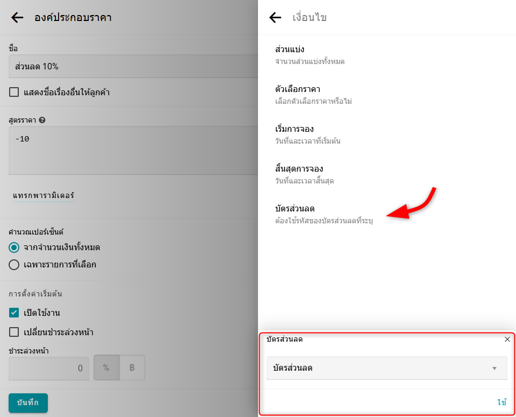Select ส่วนแบ่ง condition item
This screenshot has width=516, height=417.
[x=310, y=55]
